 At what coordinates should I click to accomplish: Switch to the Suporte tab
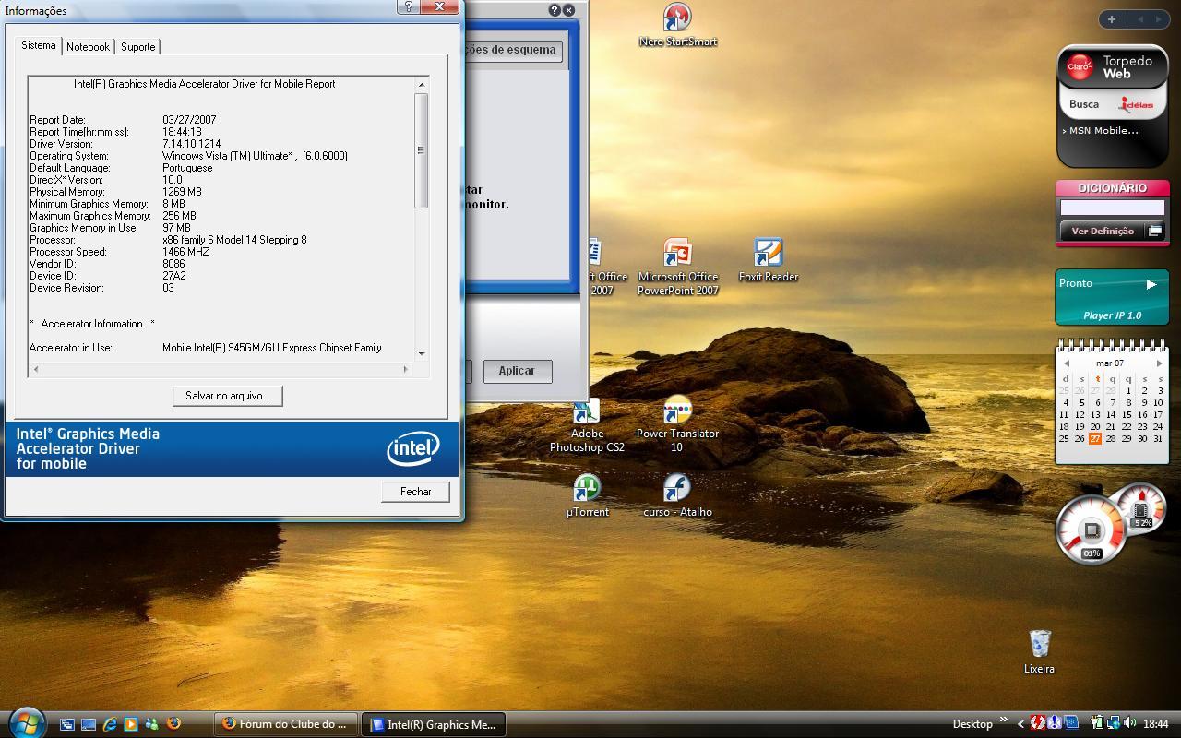pos(138,46)
